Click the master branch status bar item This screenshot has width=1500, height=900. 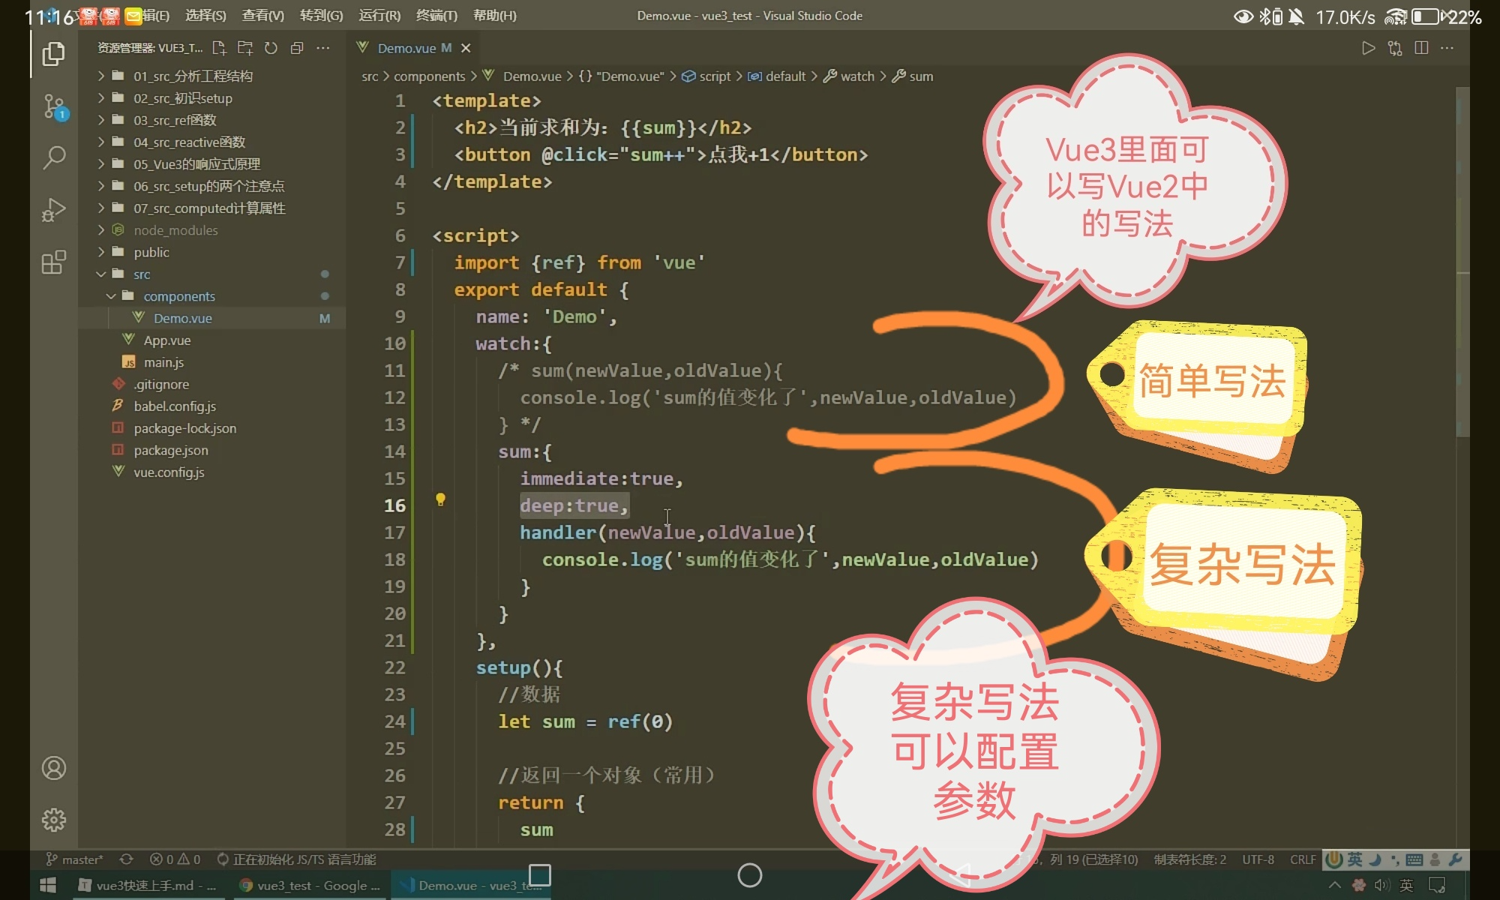tap(75, 859)
